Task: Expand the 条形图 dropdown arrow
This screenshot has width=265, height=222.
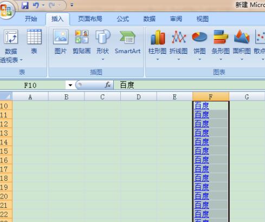Action: coord(221,59)
